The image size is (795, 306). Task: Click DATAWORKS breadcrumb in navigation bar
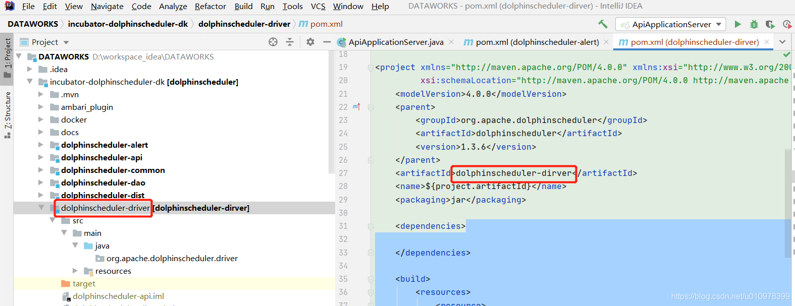[33, 24]
